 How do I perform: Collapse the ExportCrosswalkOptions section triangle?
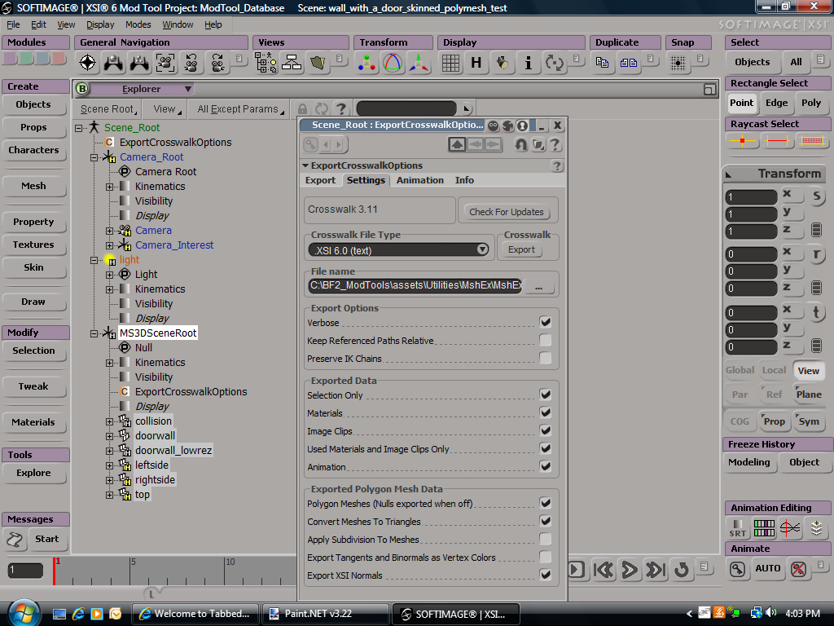[305, 165]
